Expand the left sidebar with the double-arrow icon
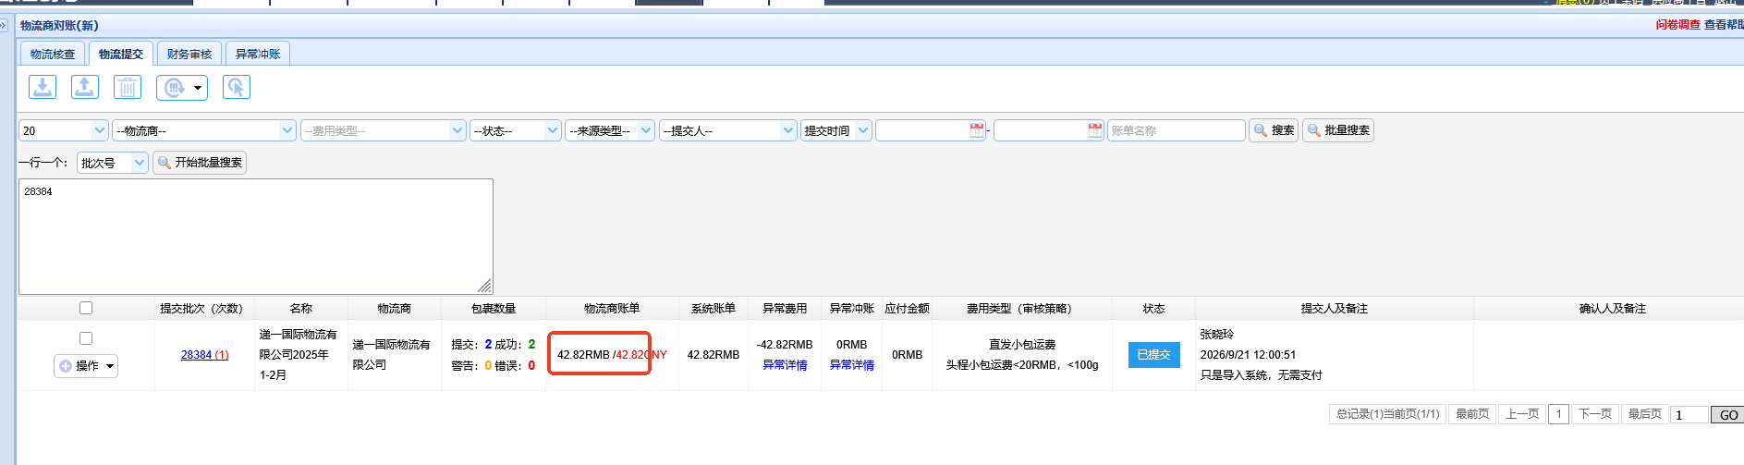 click(x=4, y=25)
